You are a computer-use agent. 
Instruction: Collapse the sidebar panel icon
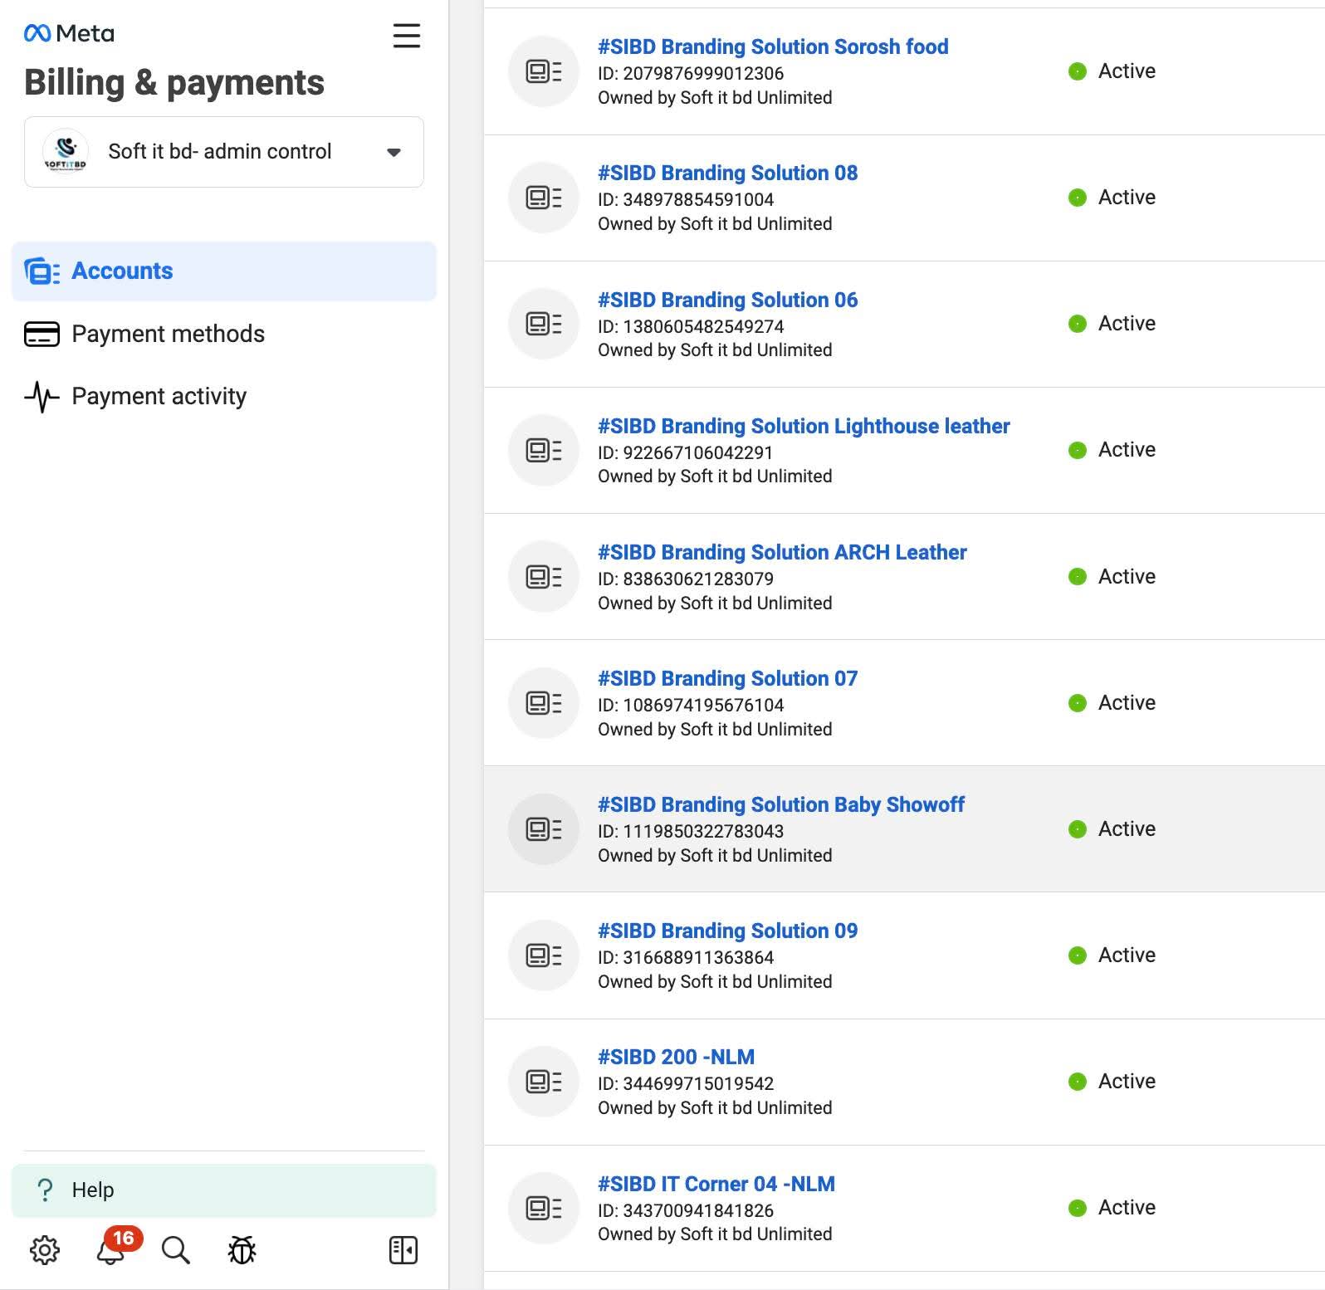(403, 1249)
